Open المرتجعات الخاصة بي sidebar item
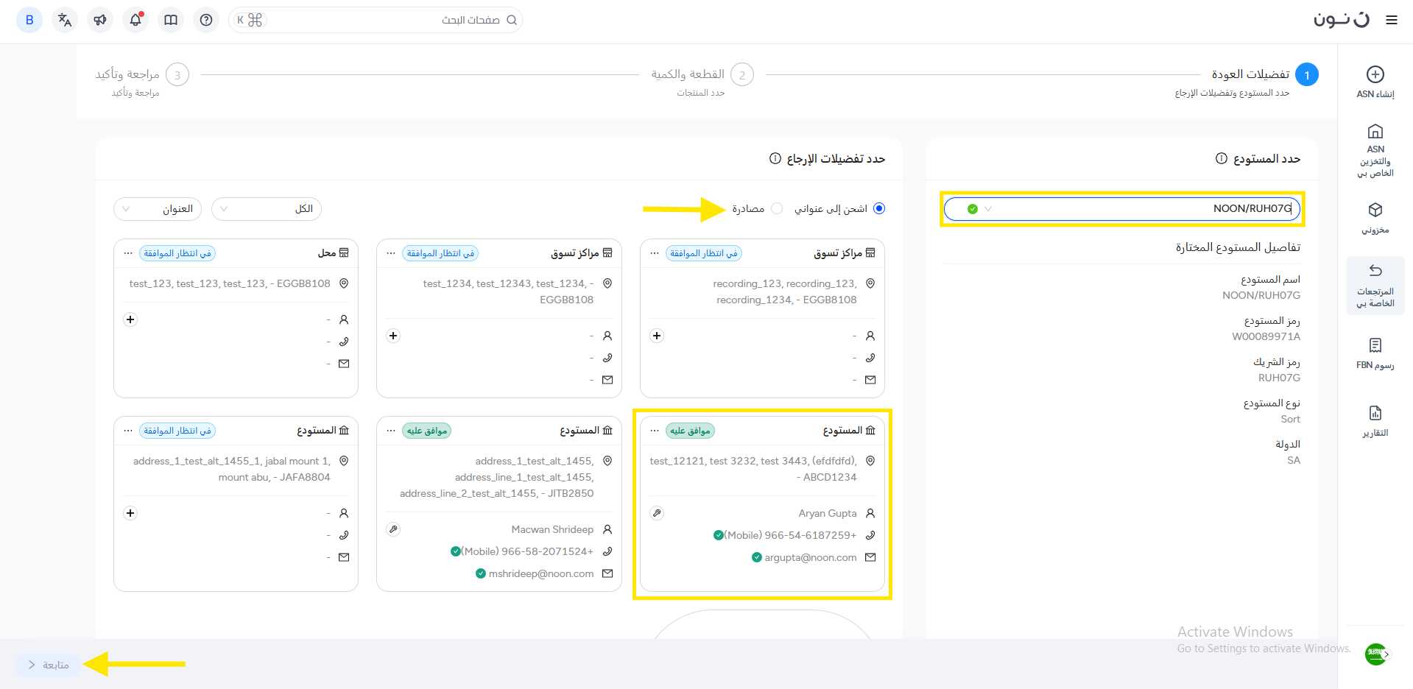1413x689 pixels. (x=1375, y=286)
